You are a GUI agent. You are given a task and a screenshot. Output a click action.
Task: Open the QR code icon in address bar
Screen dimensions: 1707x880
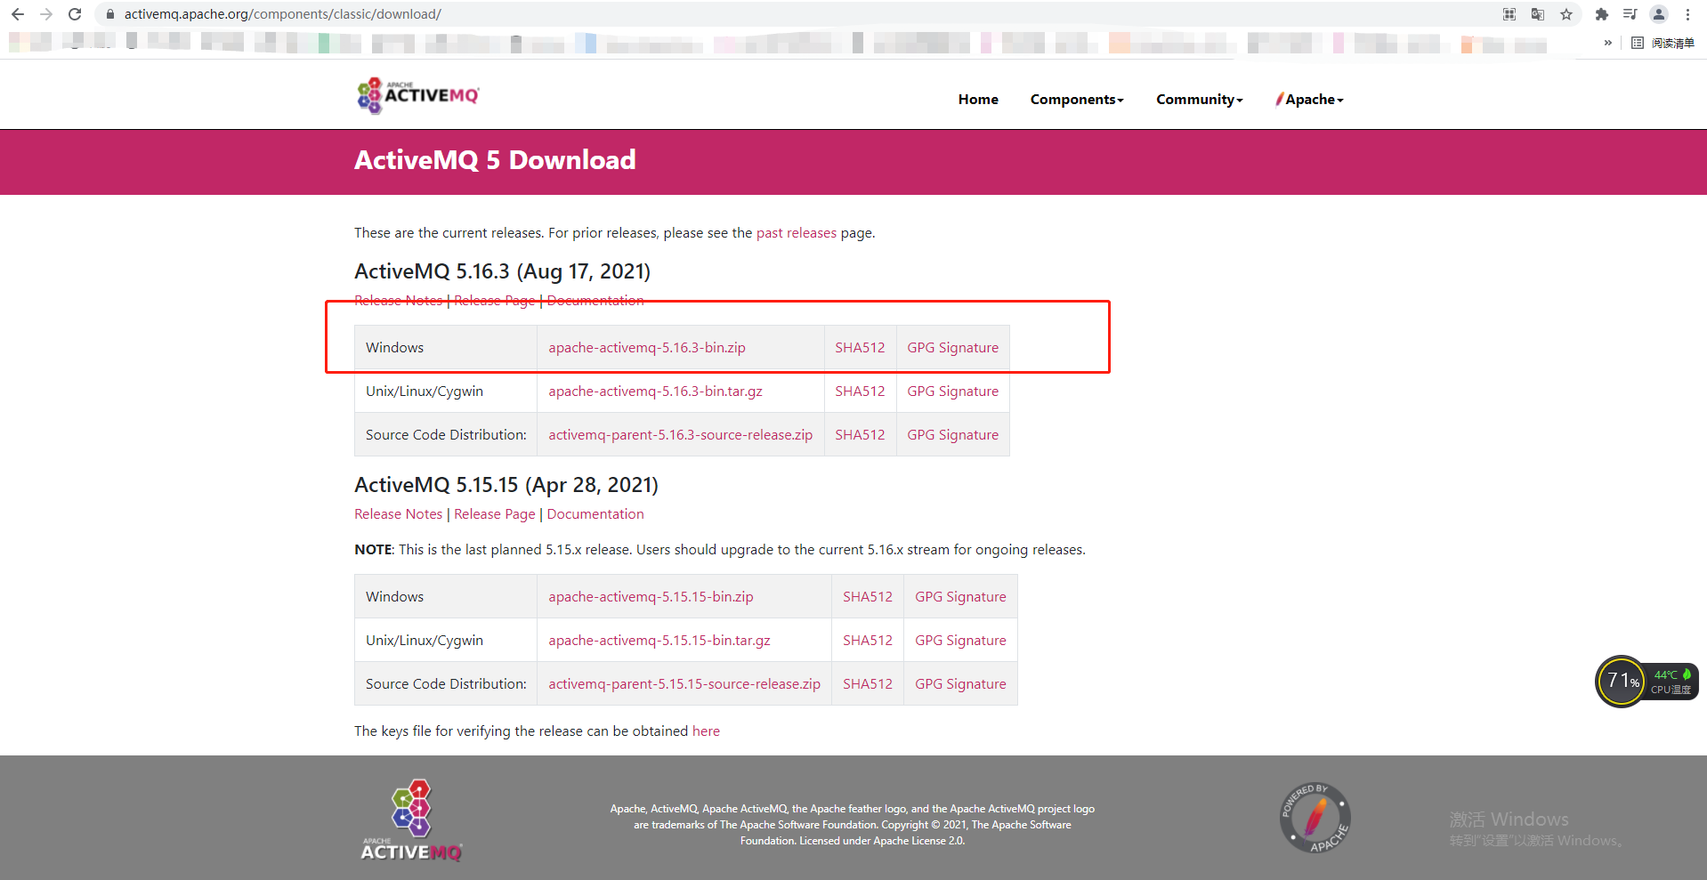point(1509,14)
